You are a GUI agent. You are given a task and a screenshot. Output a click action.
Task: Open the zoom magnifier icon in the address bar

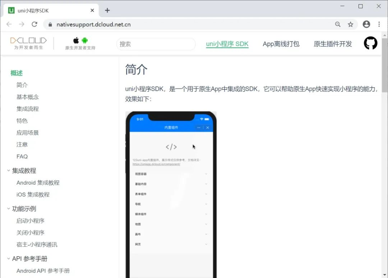coord(337,24)
